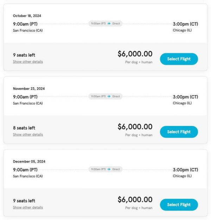This screenshot has height=220, width=211.
Task: Click "9 seats left" on the October 18 flight
Action: [24, 55]
